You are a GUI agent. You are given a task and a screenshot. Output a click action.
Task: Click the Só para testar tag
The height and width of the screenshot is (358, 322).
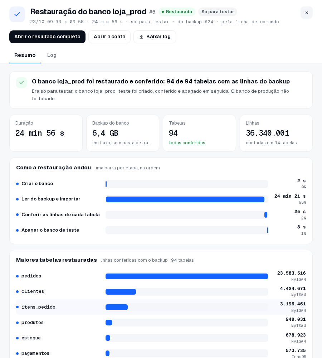click(218, 12)
